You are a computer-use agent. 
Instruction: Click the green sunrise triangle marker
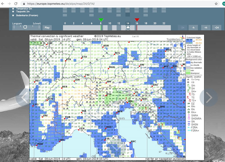[x=101, y=20]
